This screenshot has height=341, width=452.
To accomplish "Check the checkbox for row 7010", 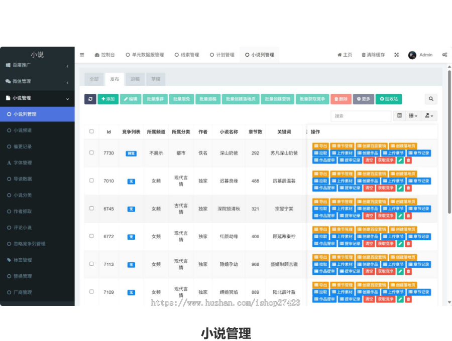I will coord(91,181).
